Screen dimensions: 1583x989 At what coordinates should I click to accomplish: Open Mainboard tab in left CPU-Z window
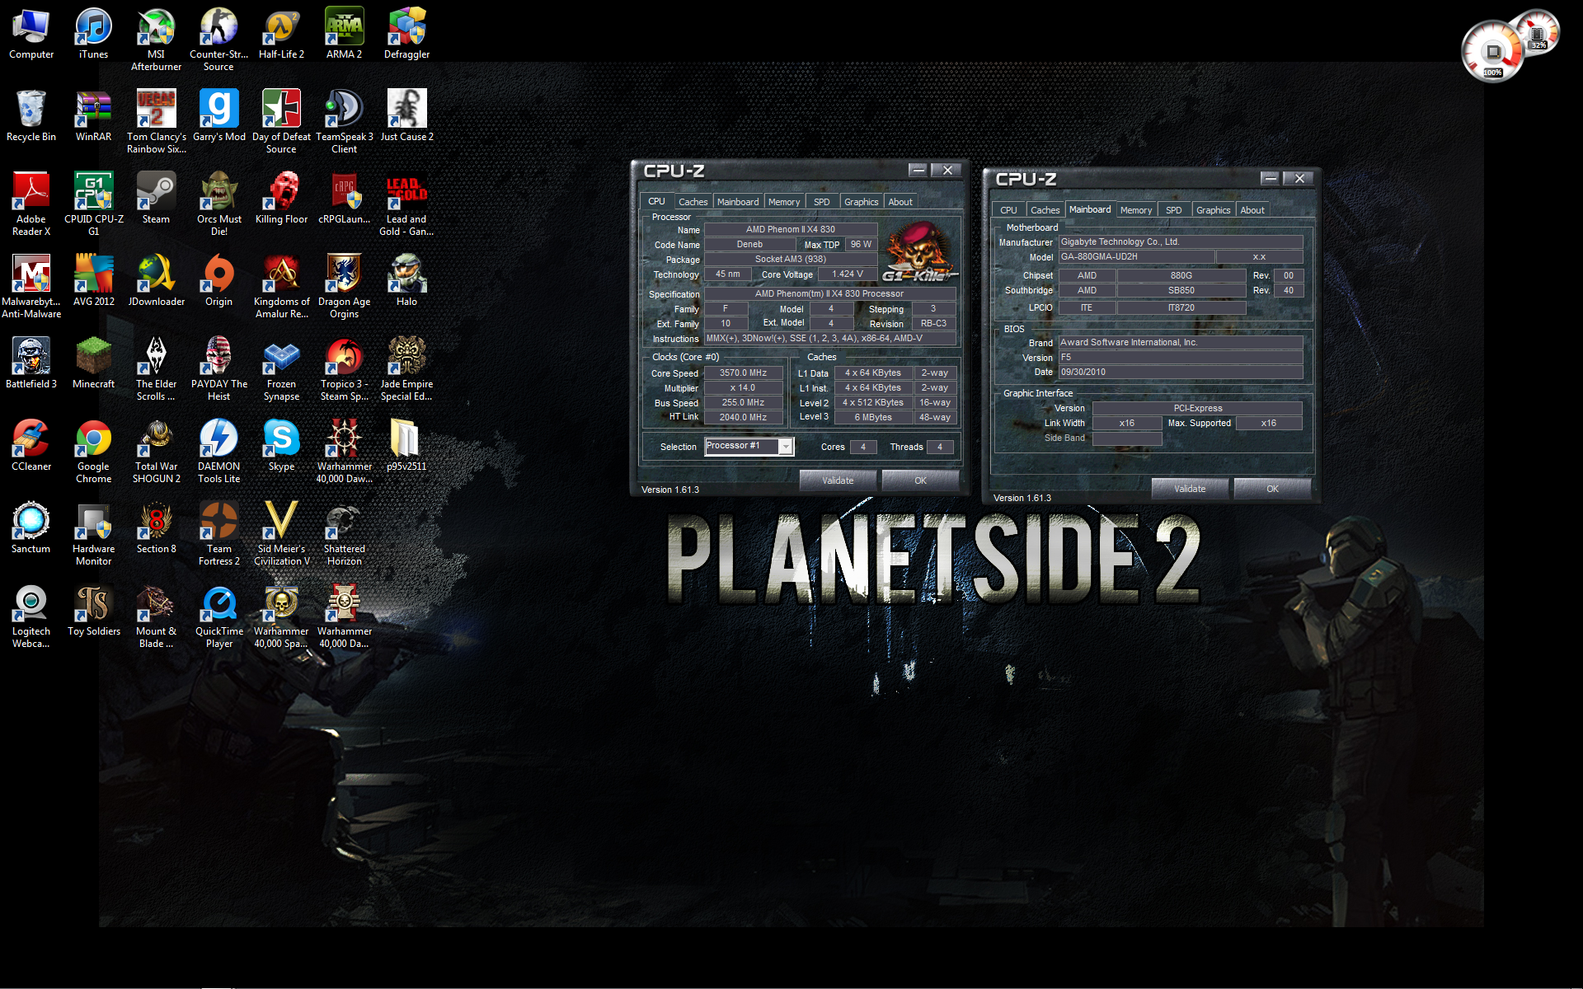pos(738,202)
